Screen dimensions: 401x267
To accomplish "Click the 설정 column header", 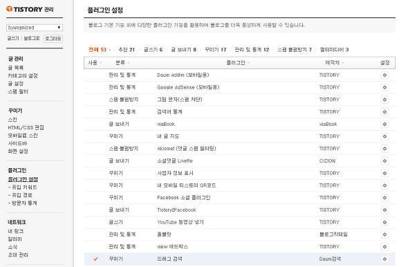I will [x=384, y=63].
